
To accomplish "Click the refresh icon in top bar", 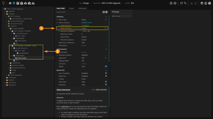I will [181, 3].
